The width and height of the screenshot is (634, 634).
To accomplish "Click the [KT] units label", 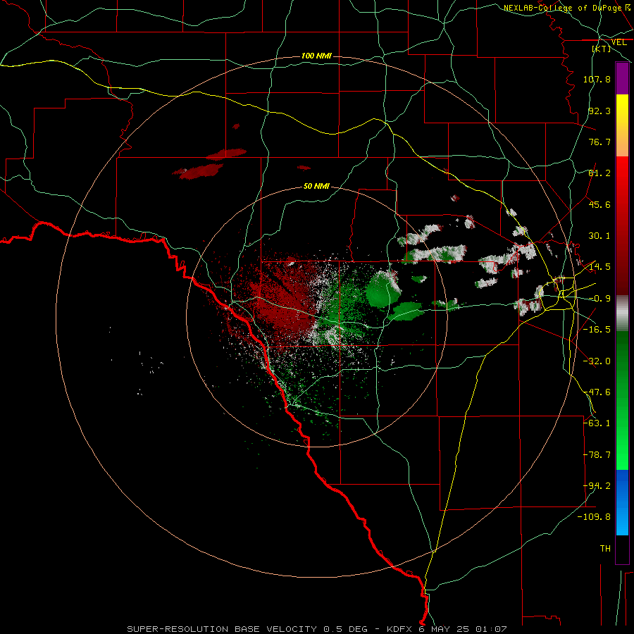I will click(602, 49).
